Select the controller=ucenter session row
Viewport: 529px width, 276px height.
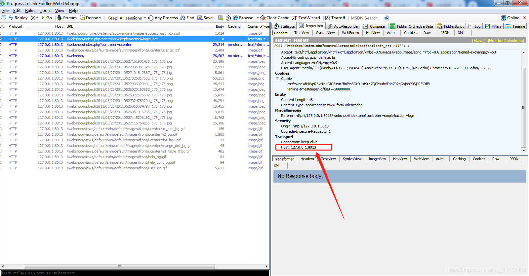coord(135,45)
